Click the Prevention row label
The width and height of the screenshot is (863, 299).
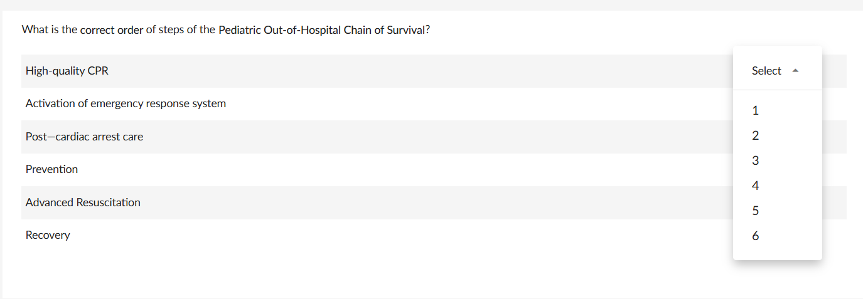coord(51,169)
